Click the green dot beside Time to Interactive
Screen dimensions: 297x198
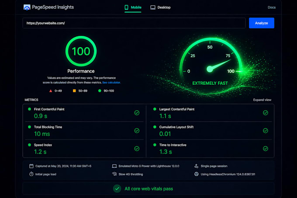tap(155, 145)
